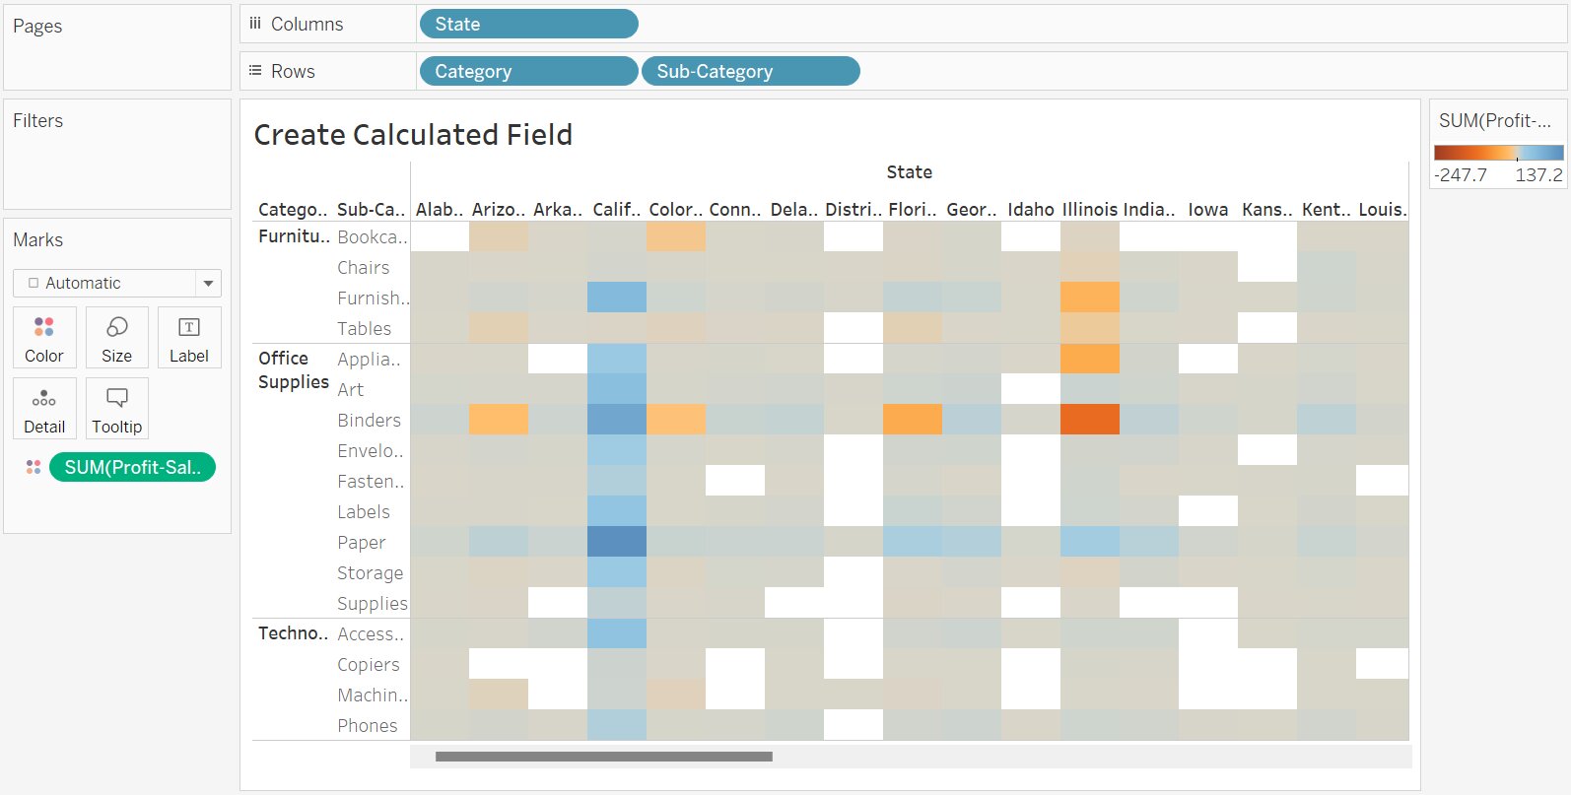
Task: Open the Automatic mark type dropdown
Action: [x=208, y=283]
